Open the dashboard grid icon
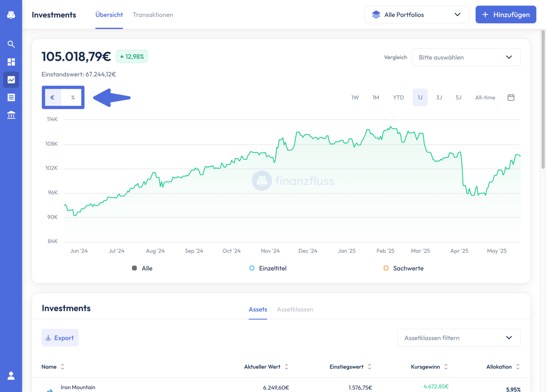546x392 pixels. click(x=11, y=62)
